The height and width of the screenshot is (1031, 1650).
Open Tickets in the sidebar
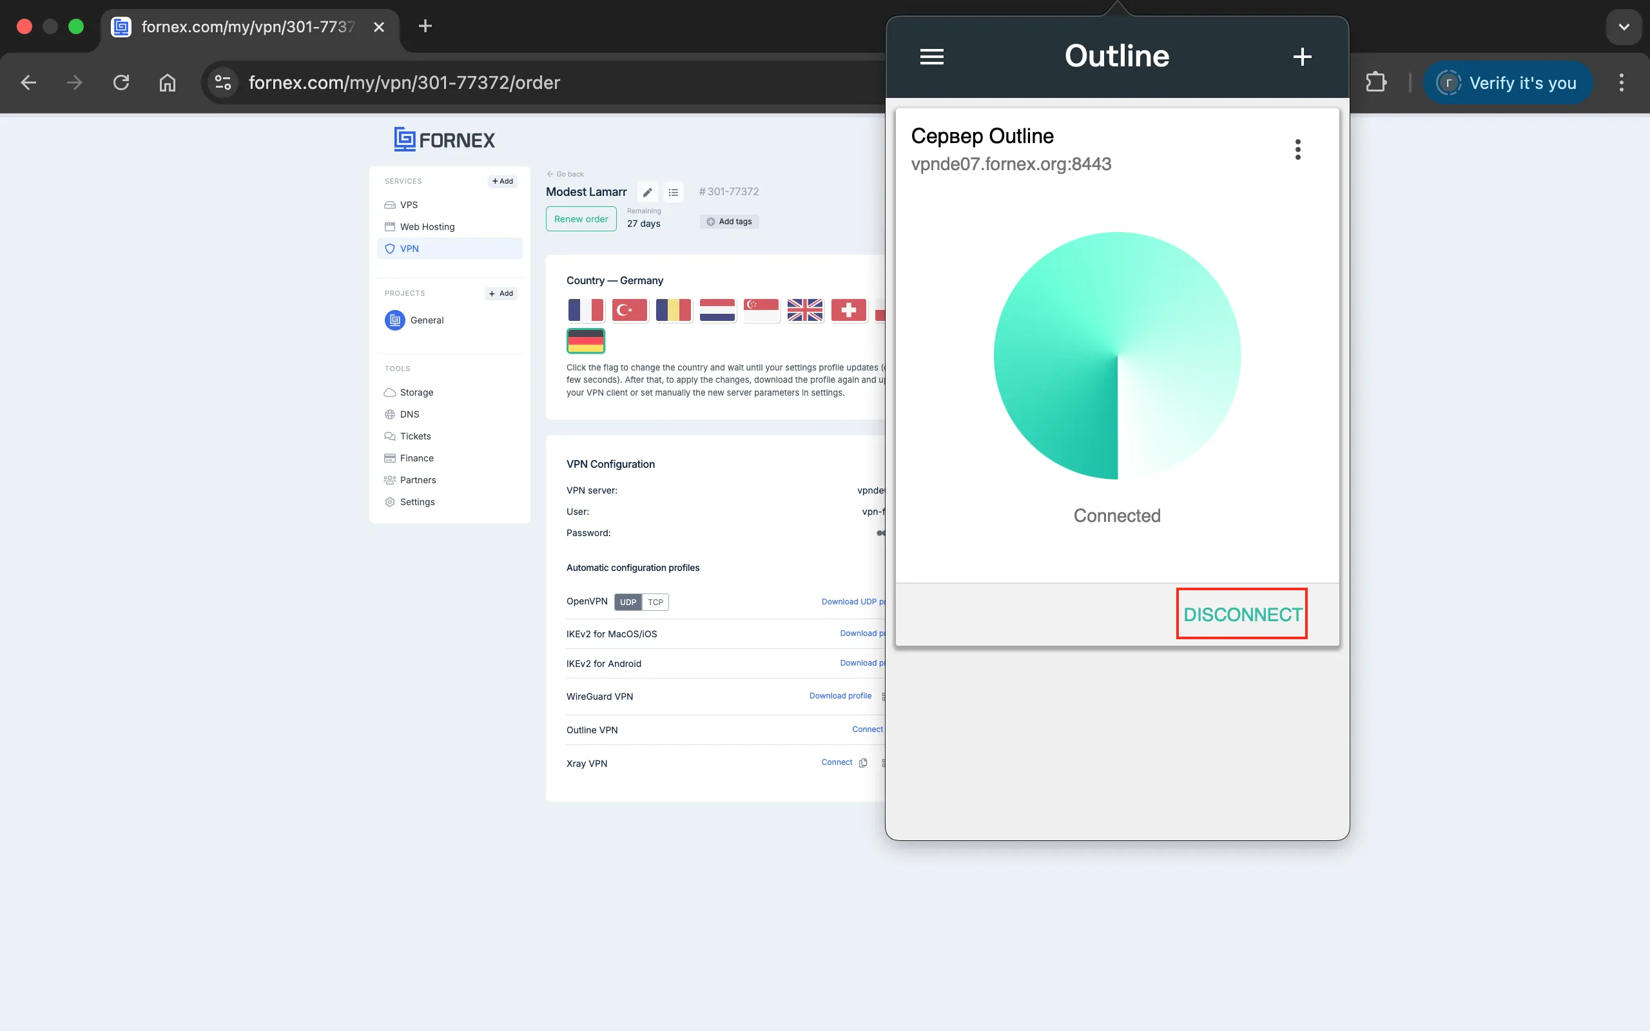tap(408, 436)
